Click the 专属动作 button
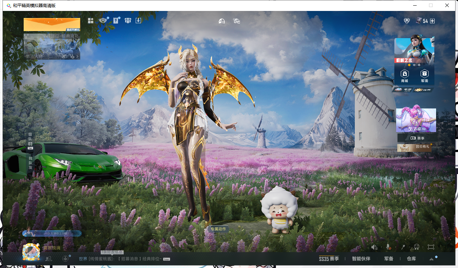The height and width of the screenshot is (268, 458). [x=218, y=229]
